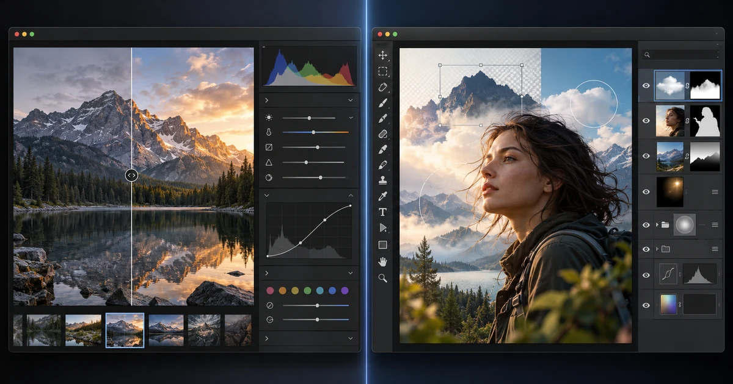Click the triangle sharpening icon

[269, 162]
